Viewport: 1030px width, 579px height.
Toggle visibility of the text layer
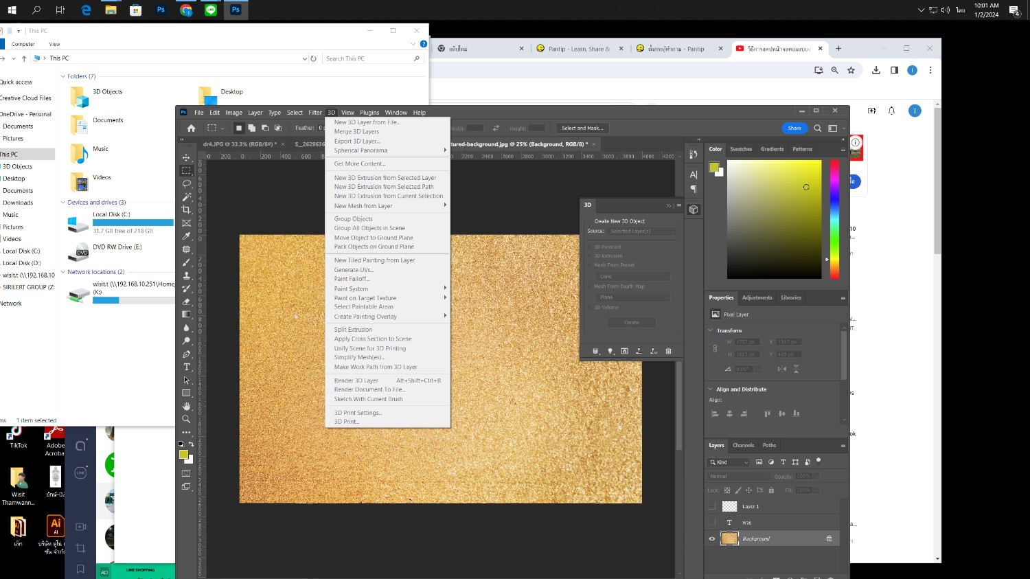coord(712,523)
